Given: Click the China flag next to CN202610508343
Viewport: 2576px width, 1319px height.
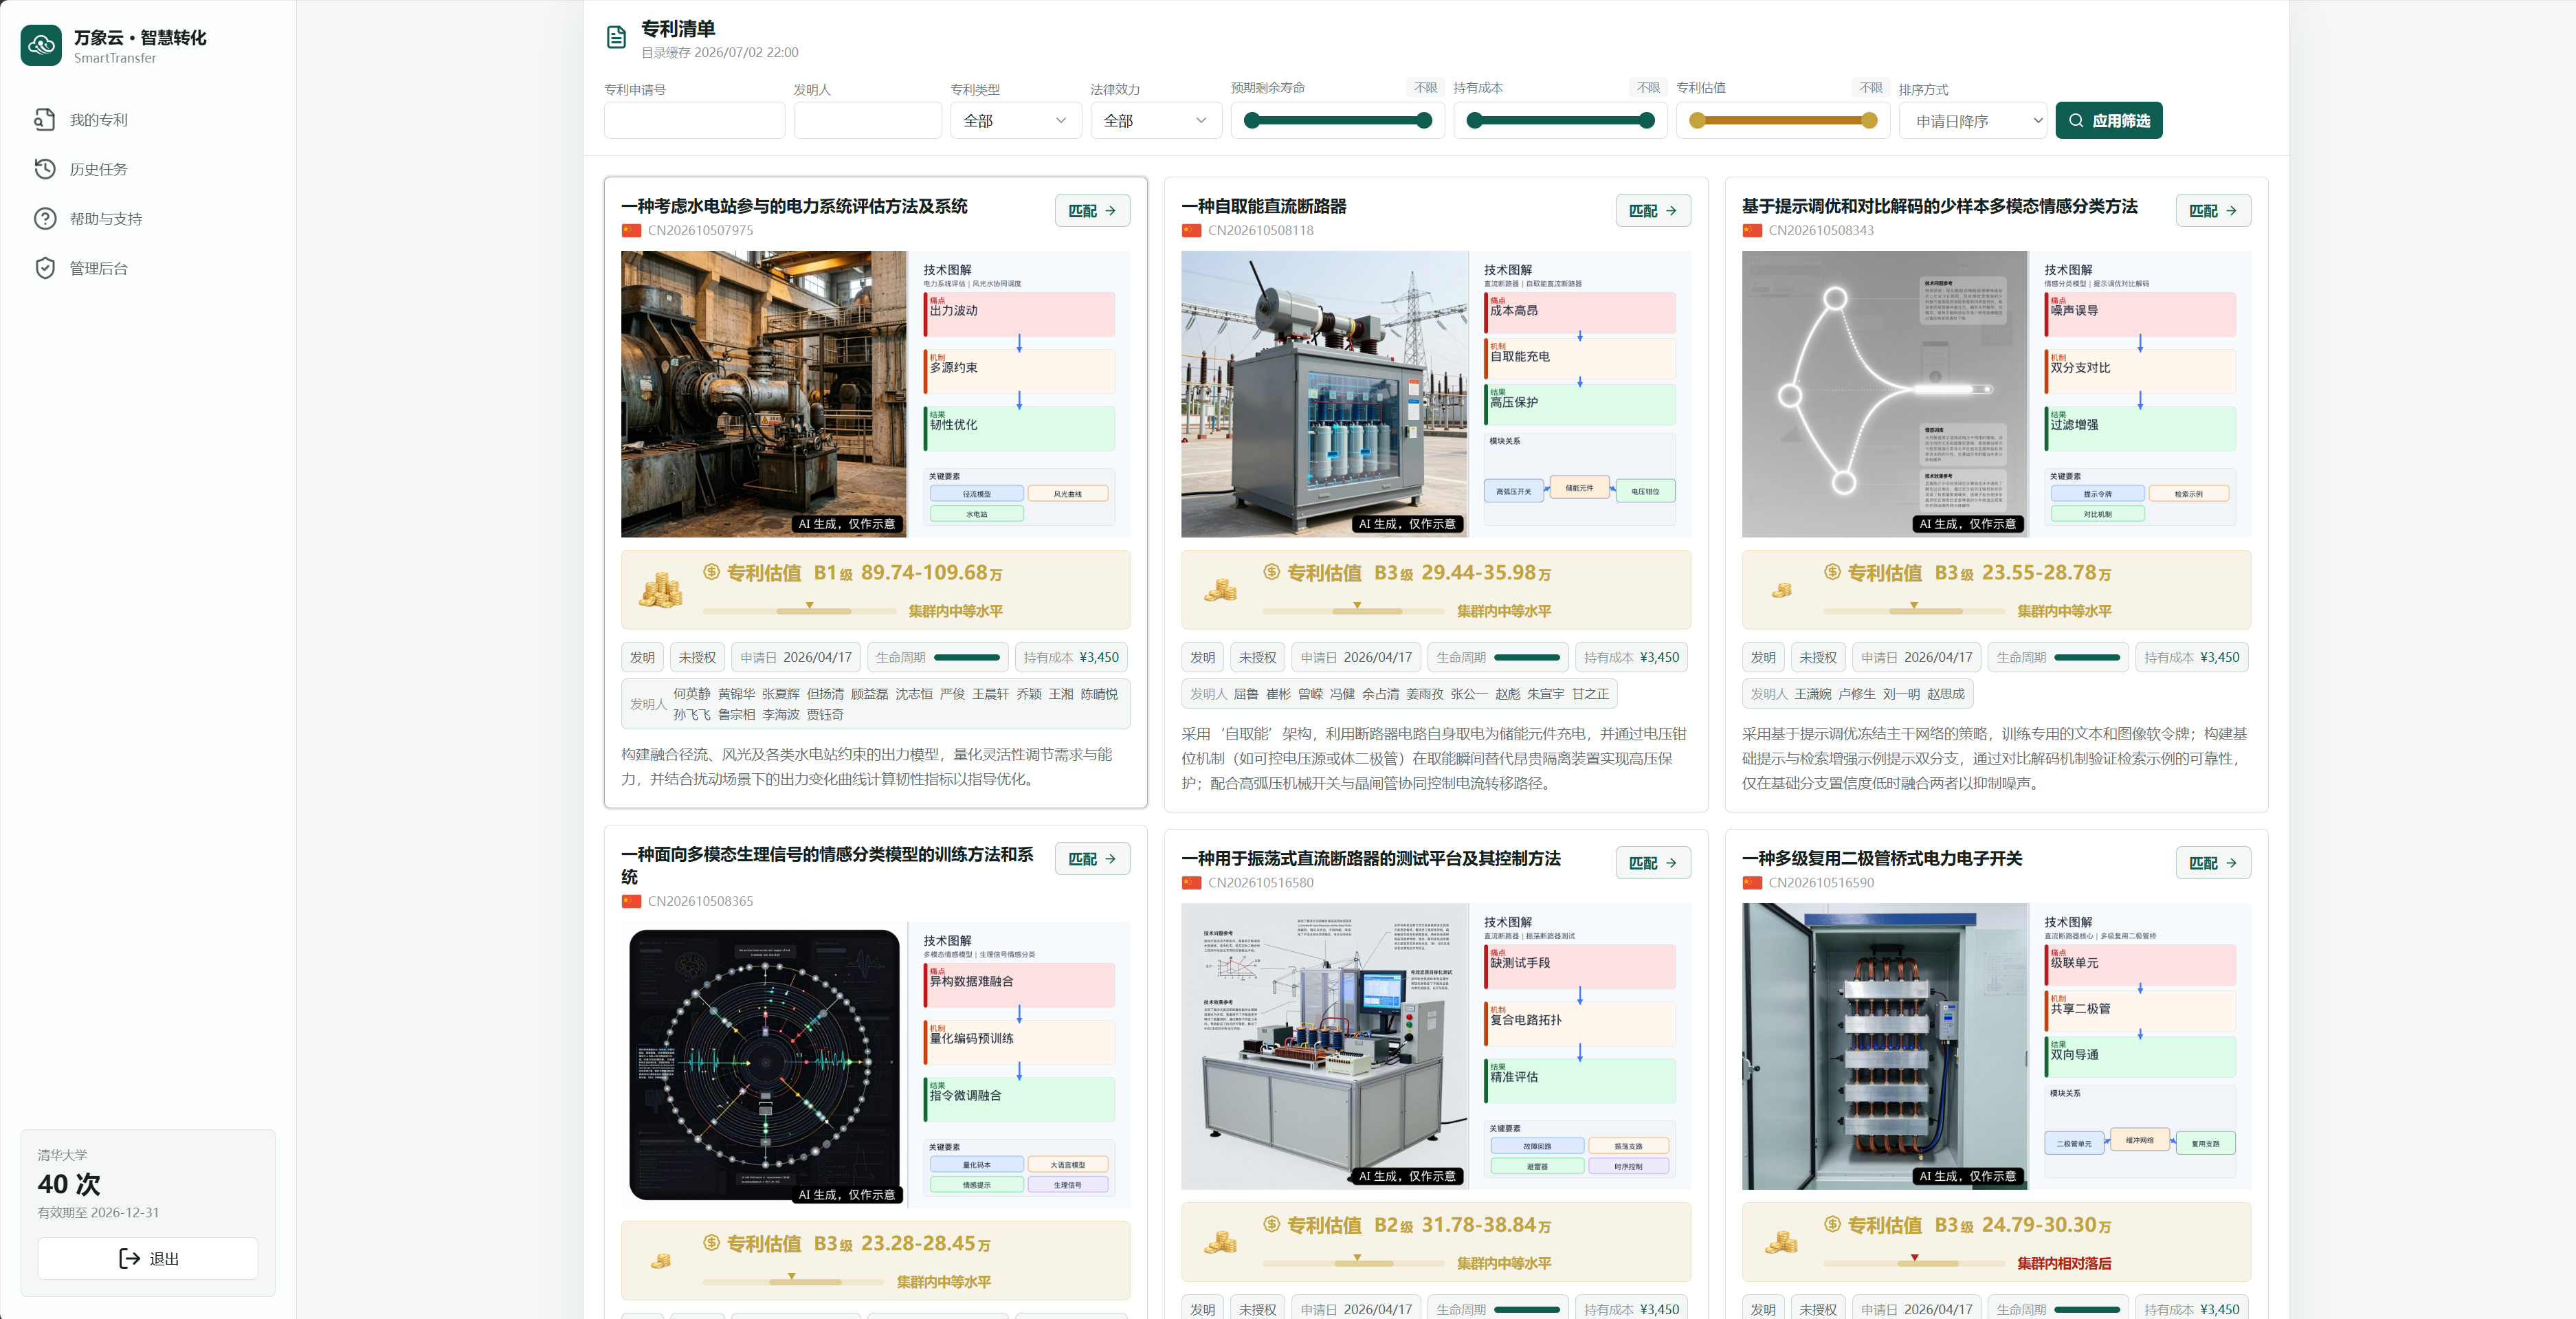Looking at the screenshot, I should 1752,230.
